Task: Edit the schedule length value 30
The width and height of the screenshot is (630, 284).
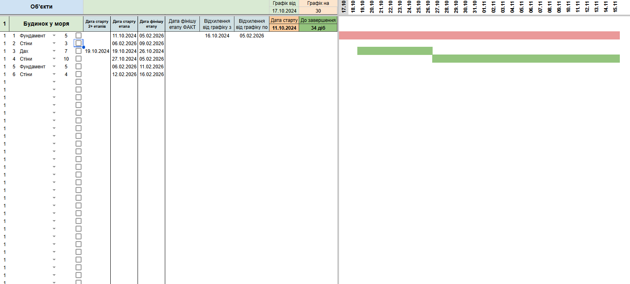Action: (x=318, y=11)
